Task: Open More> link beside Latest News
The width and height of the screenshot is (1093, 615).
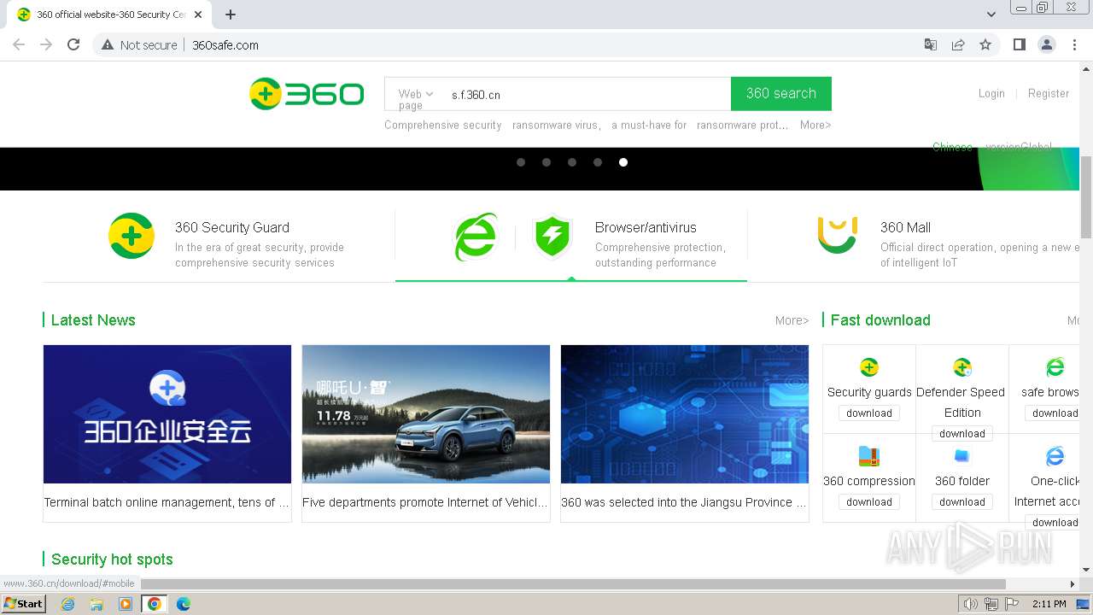Action: (x=792, y=320)
